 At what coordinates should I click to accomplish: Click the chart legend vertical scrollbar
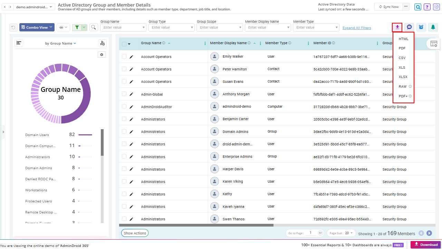tap(102, 142)
